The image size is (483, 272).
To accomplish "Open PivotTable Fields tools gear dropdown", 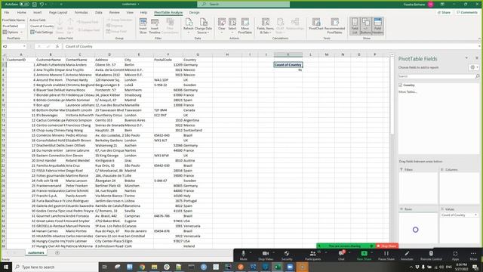I will pos(474,67).
